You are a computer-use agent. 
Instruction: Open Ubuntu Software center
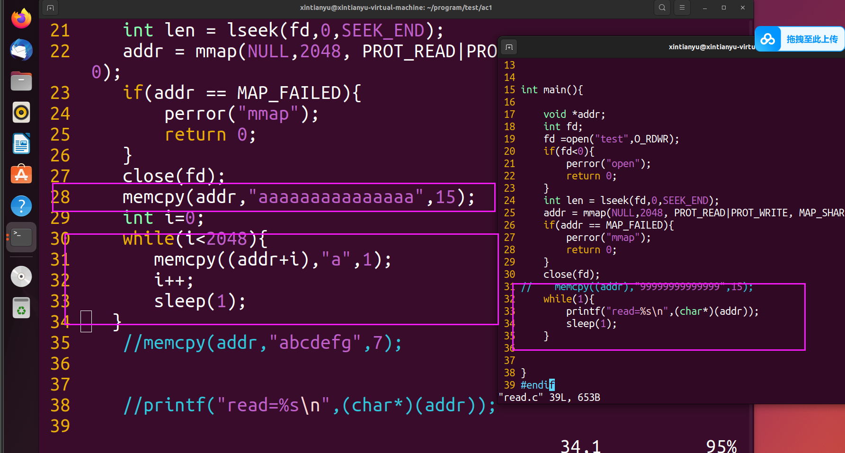click(21, 174)
